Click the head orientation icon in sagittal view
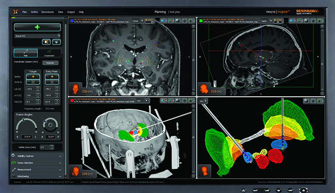Image resolution: width=335 pixels, height=193 pixels. (204, 89)
